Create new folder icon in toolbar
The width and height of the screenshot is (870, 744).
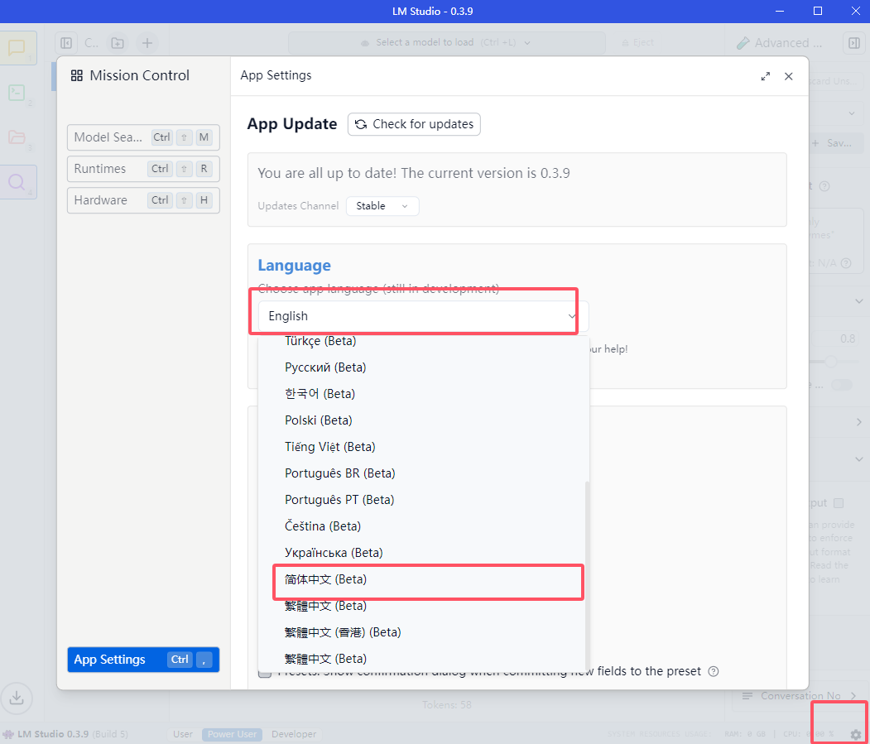118,43
